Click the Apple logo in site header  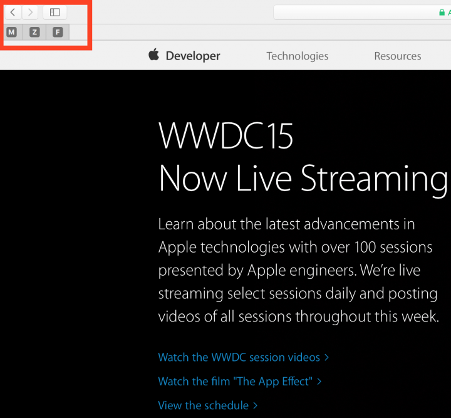[x=154, y=55]
